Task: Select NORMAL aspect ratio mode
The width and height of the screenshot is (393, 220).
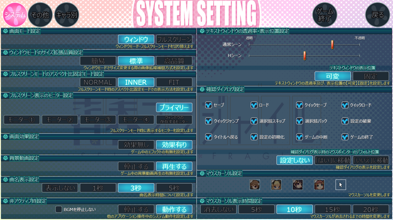Action: 98,82
